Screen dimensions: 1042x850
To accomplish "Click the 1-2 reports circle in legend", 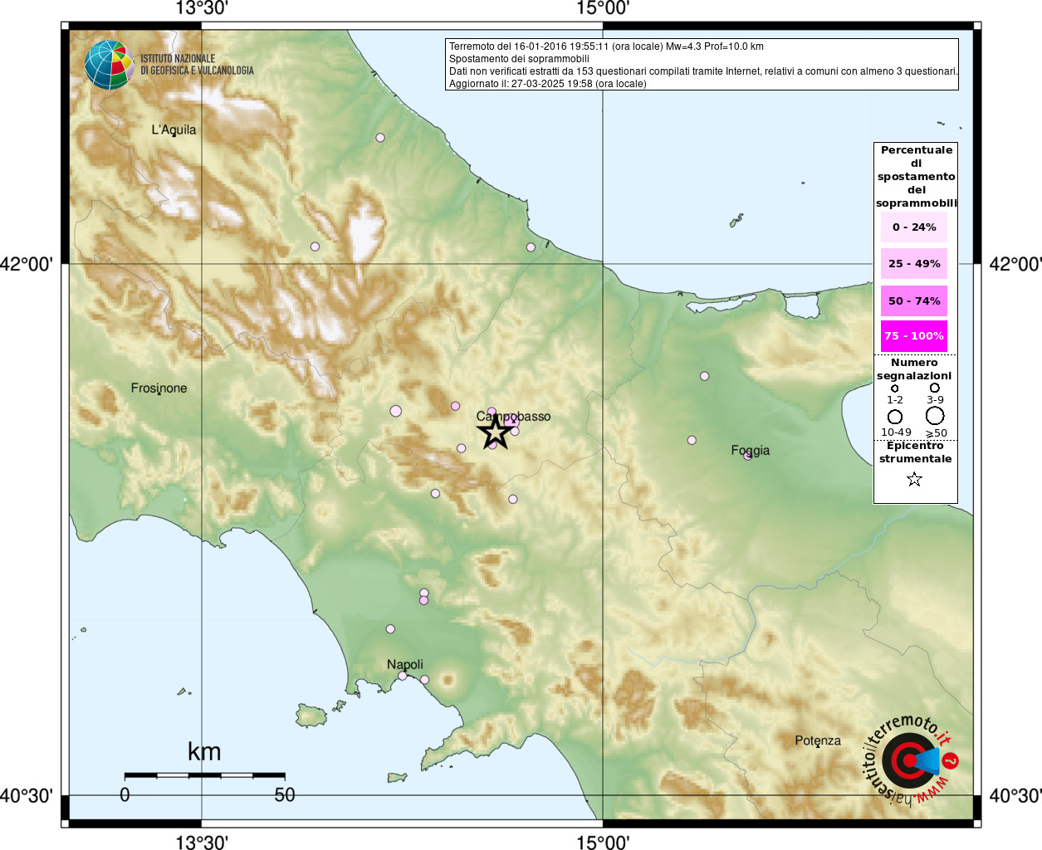I will (x=894, y=388).
